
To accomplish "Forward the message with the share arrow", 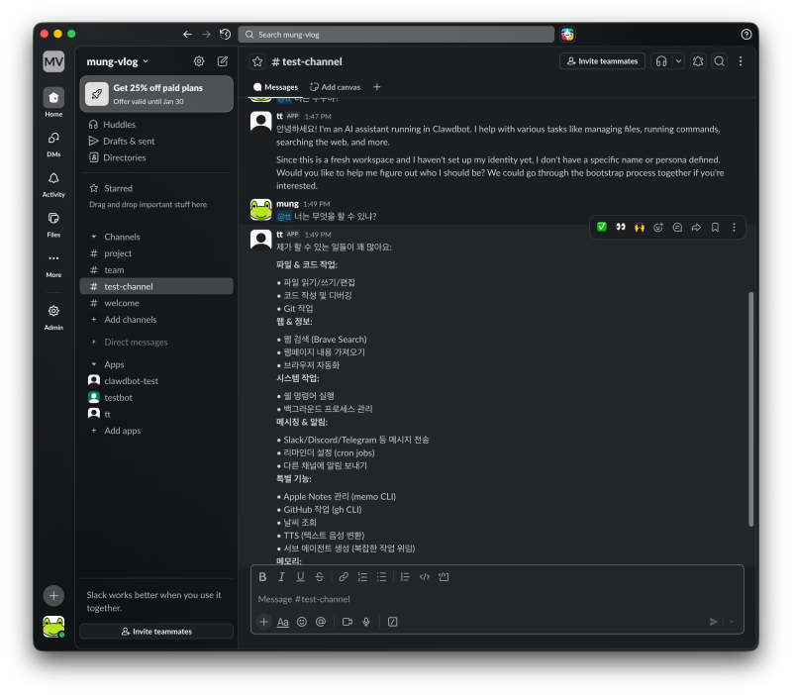I will (696, 227).
